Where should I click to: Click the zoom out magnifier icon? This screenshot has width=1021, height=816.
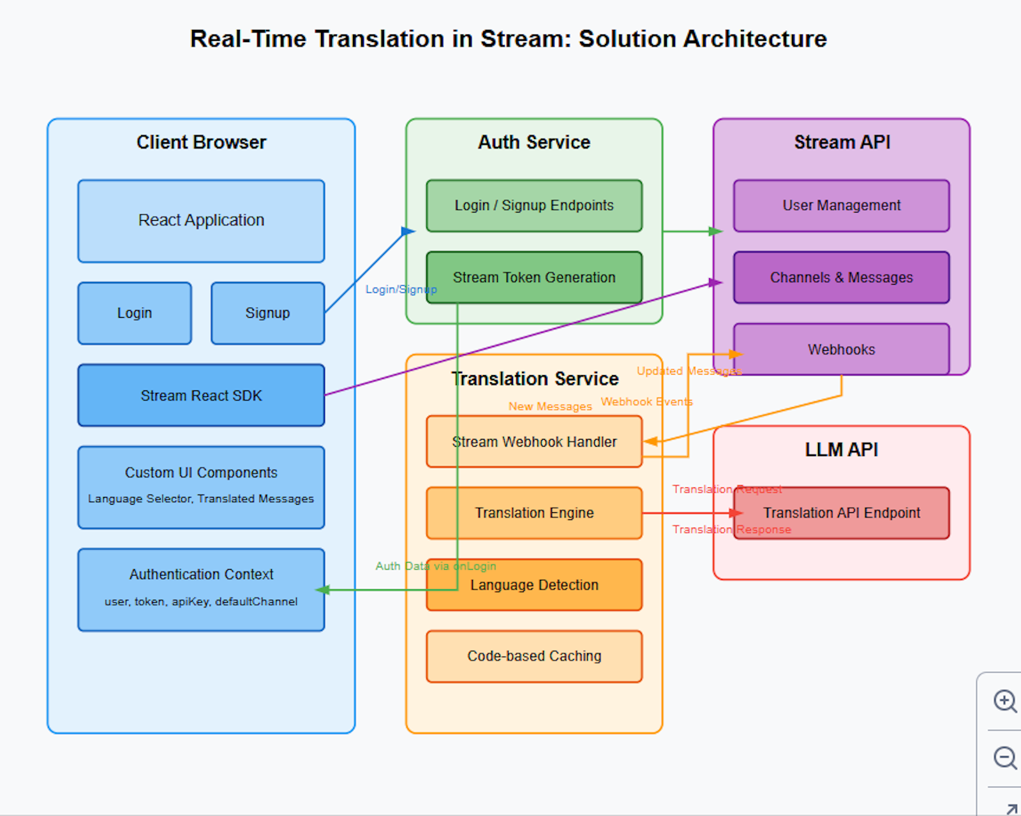pos(1005,758)
